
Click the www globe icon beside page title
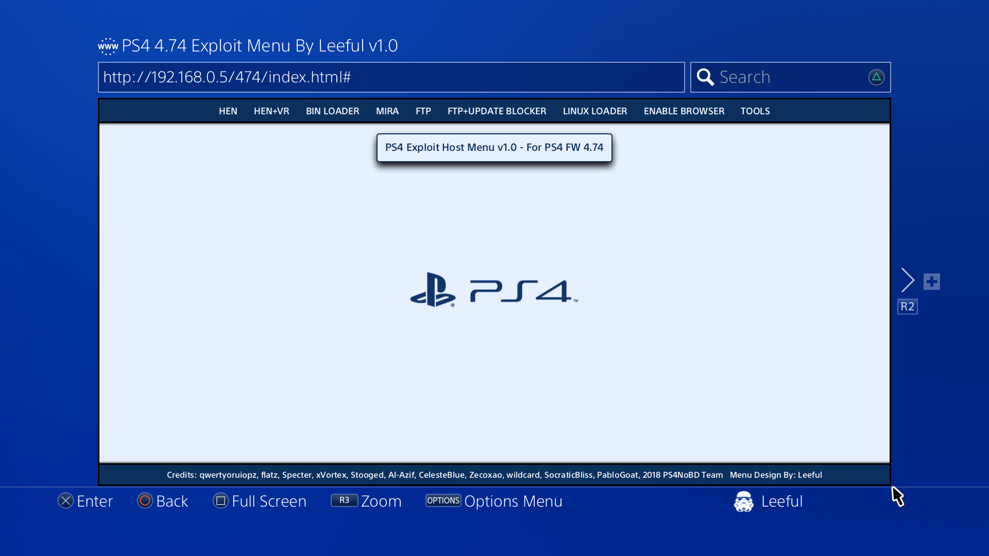(108, 46)
